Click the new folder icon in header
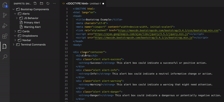224x102 pixels. tap(41, 3)
